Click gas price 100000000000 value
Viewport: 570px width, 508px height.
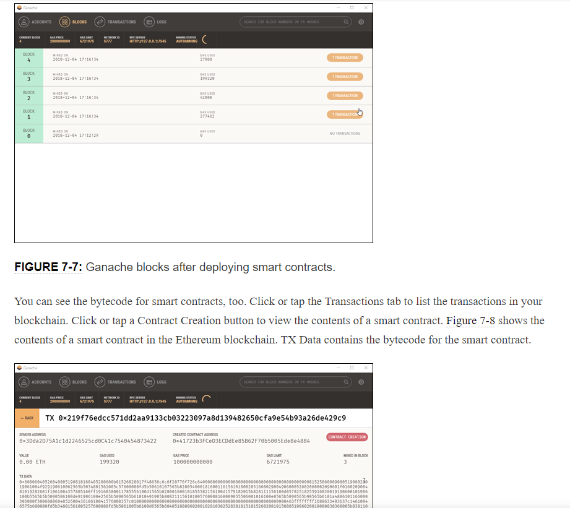click(x=193, y=462)
